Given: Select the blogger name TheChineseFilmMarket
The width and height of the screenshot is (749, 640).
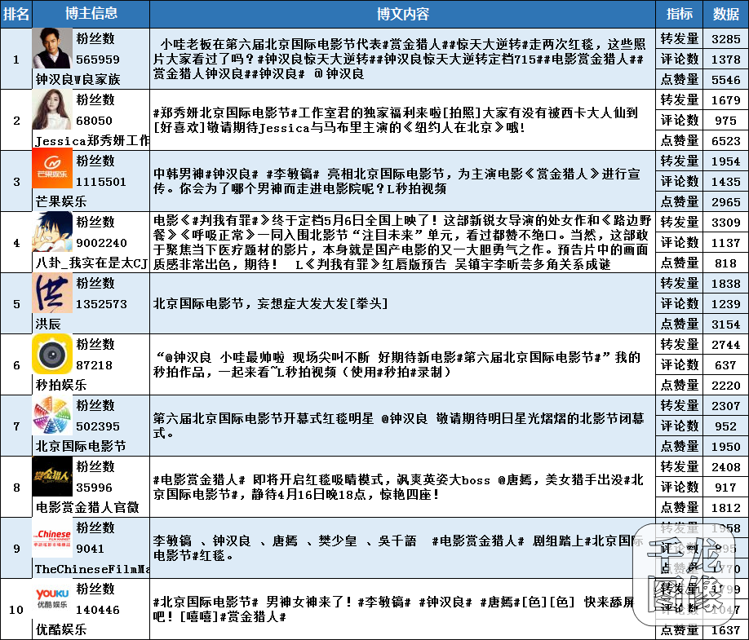Looking at the screenshot, I should coord(92,569).
